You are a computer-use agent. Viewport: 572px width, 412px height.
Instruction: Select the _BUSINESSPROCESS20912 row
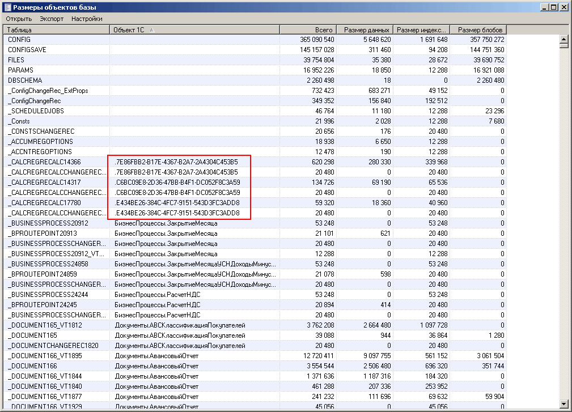point(255,223)
